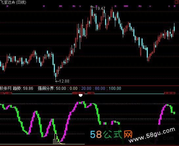This screenshot has height=146, width=179.
Task: Click the tallest yellow histogram bar
Action: coord(56,139)
